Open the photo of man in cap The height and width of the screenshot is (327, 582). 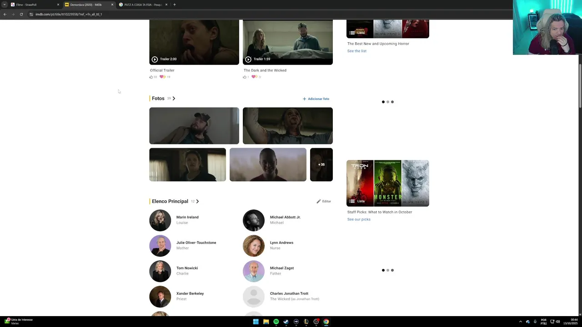pyautogui.click(x=194, y=126)
